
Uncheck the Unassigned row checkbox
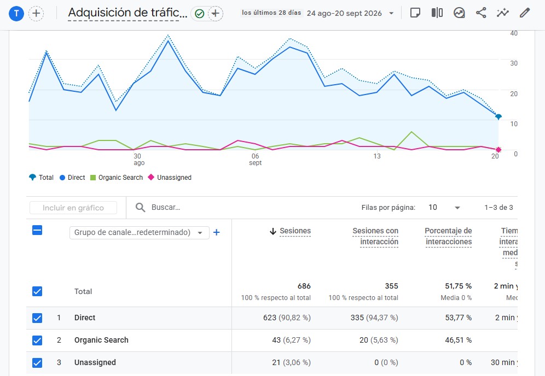pos(37,362)
